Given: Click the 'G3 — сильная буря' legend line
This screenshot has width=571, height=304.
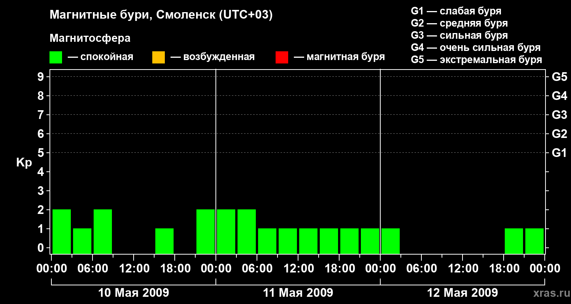Looking at the screenshot, I should coord(459,35).
